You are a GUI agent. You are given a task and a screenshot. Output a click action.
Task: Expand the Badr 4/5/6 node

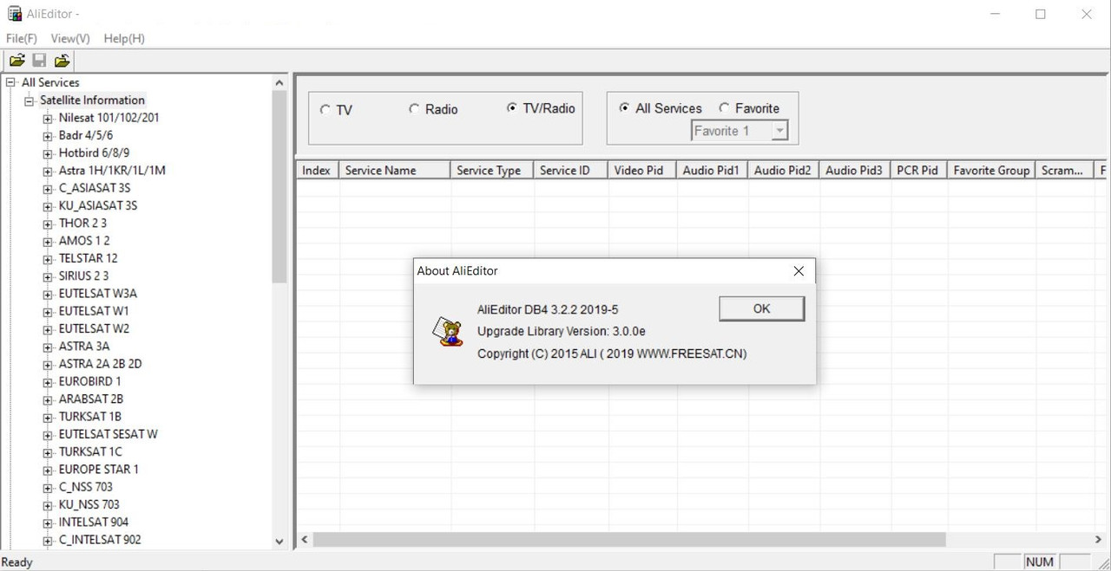click(x=48, y=136)
